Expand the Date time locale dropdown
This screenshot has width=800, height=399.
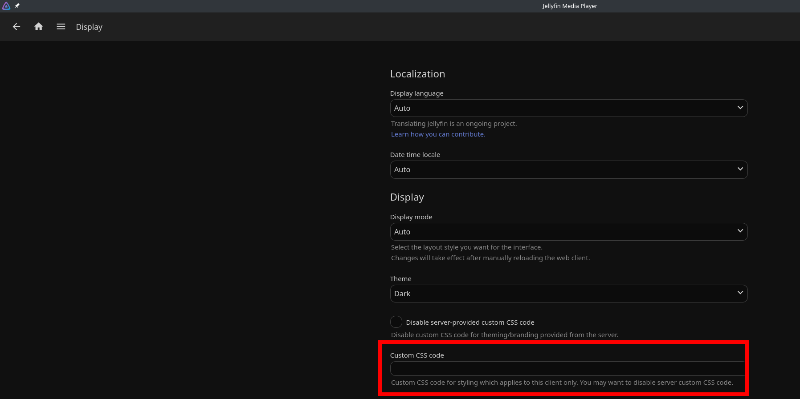tap(561, 169)
